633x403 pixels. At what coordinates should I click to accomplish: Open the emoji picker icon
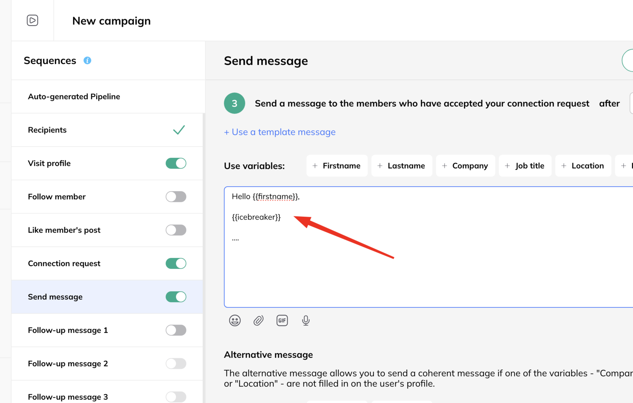[235, 320]
